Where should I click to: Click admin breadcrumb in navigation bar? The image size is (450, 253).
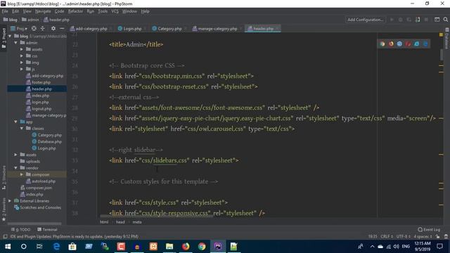pos(31,20)
